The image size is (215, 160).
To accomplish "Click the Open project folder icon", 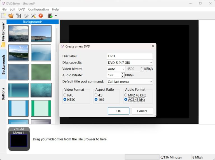I will [11, 16].
